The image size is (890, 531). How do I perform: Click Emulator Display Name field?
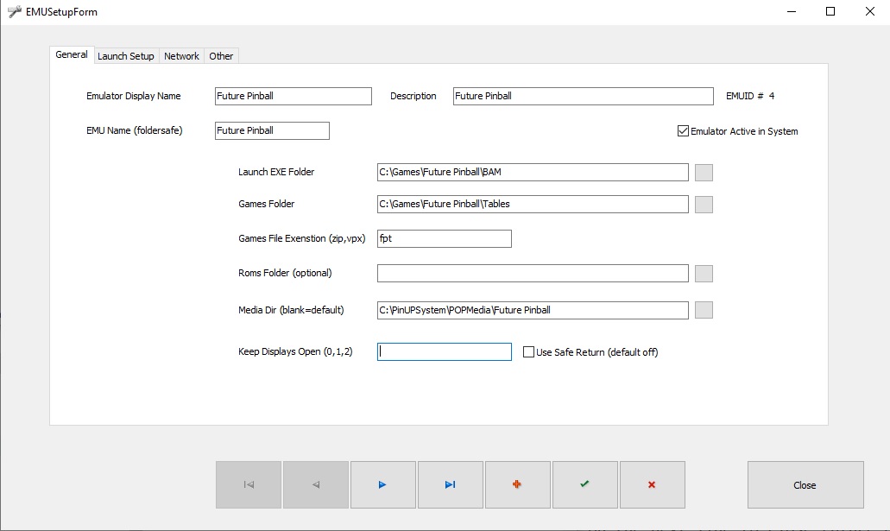pyautogui.click(x=293, y=96)
